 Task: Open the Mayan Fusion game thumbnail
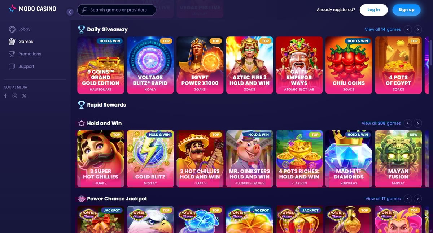pos(398,159)
